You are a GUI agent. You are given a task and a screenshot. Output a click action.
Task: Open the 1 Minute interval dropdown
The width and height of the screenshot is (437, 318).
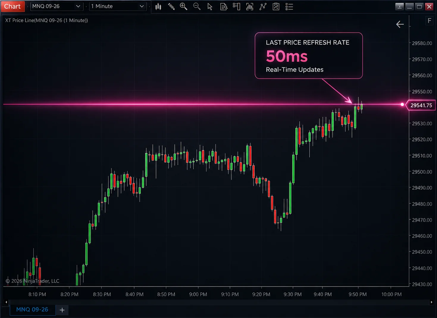coord(118,6)
